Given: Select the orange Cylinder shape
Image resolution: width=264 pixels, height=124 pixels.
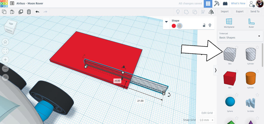Looking at the screenshot, I should (251, 78).
